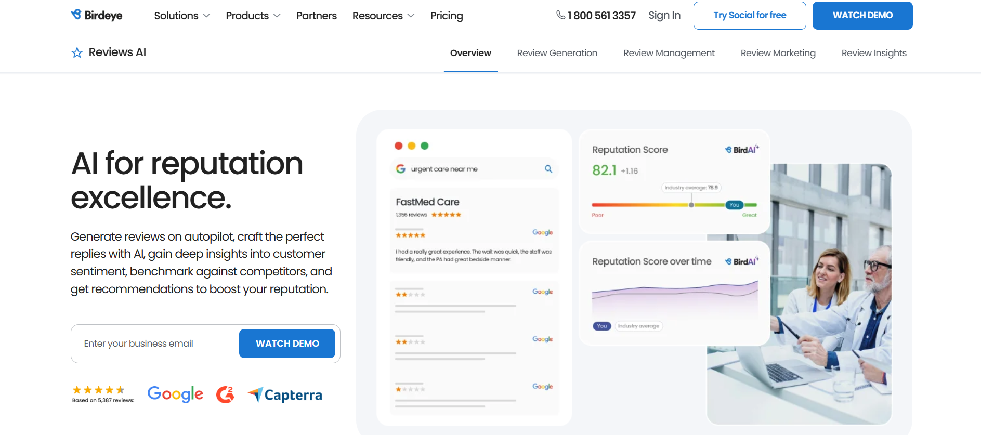Click the Try Social for free button
The image size is (981, 435).
[750, 16]
